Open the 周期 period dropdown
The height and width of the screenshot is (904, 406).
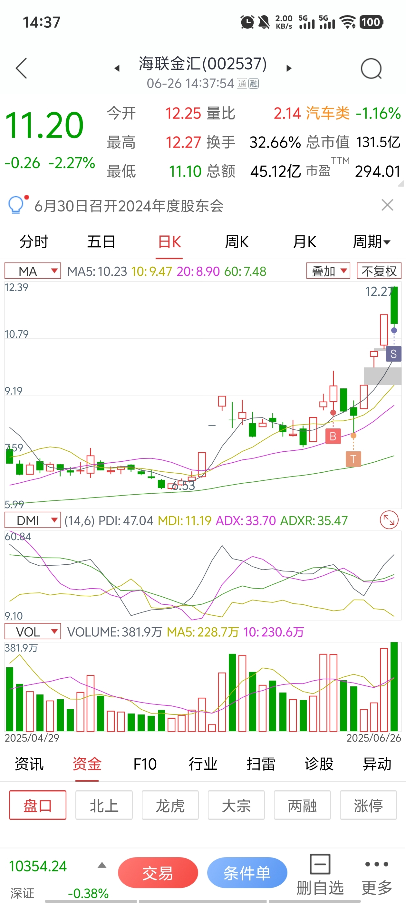[x=371, y=242]
